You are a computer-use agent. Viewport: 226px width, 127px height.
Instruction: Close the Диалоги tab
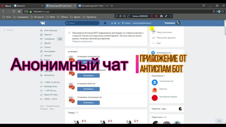pos(42,6)
